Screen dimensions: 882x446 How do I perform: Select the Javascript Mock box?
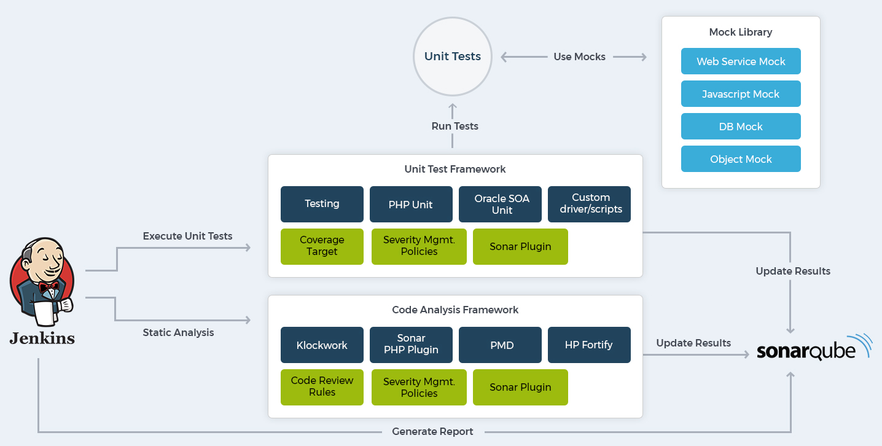tap(741, 94)
